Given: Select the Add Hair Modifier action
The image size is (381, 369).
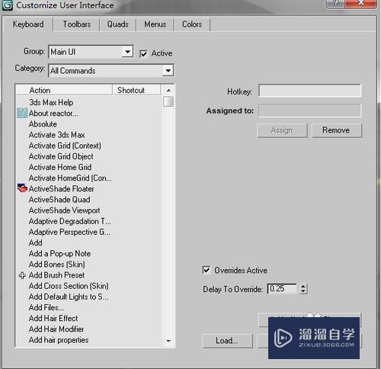Looking at the screenshot, I should click(56, 329).
